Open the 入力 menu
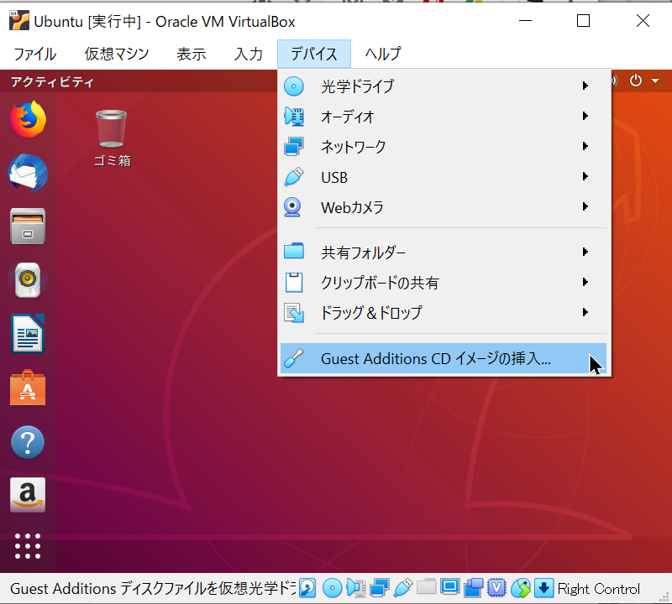Screen dimensions: 672x604 (249, 54)
